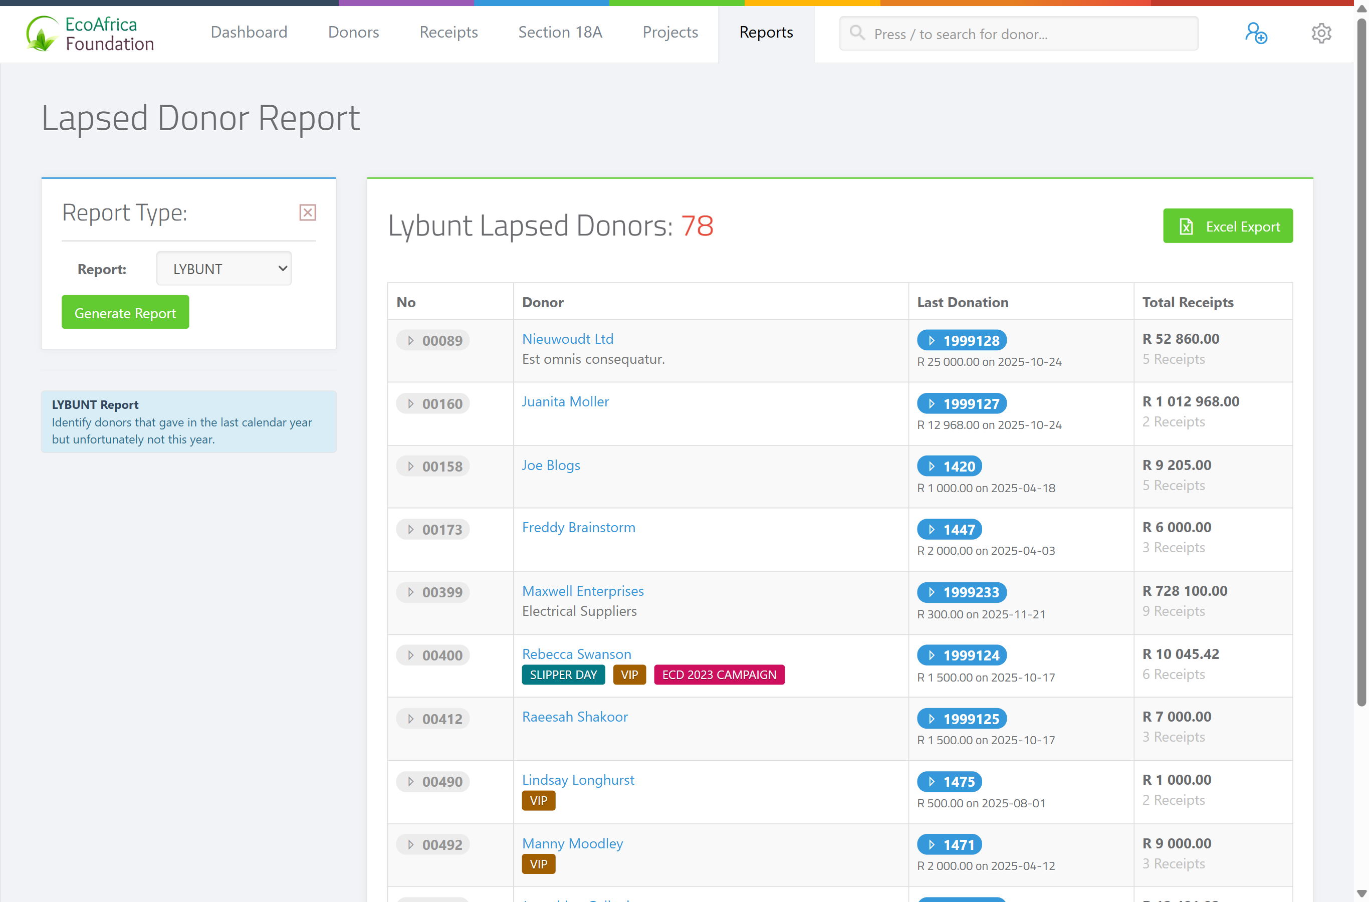The height and width of the screenshot is (902, 1369).
Task: Open donor Joe Blogs
Action: click(x=551, y=465)
